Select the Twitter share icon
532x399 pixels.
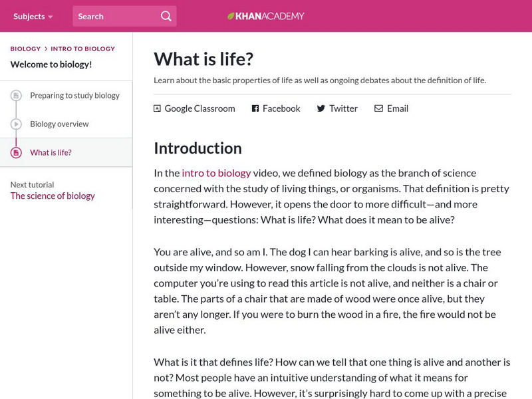(320, 108)
